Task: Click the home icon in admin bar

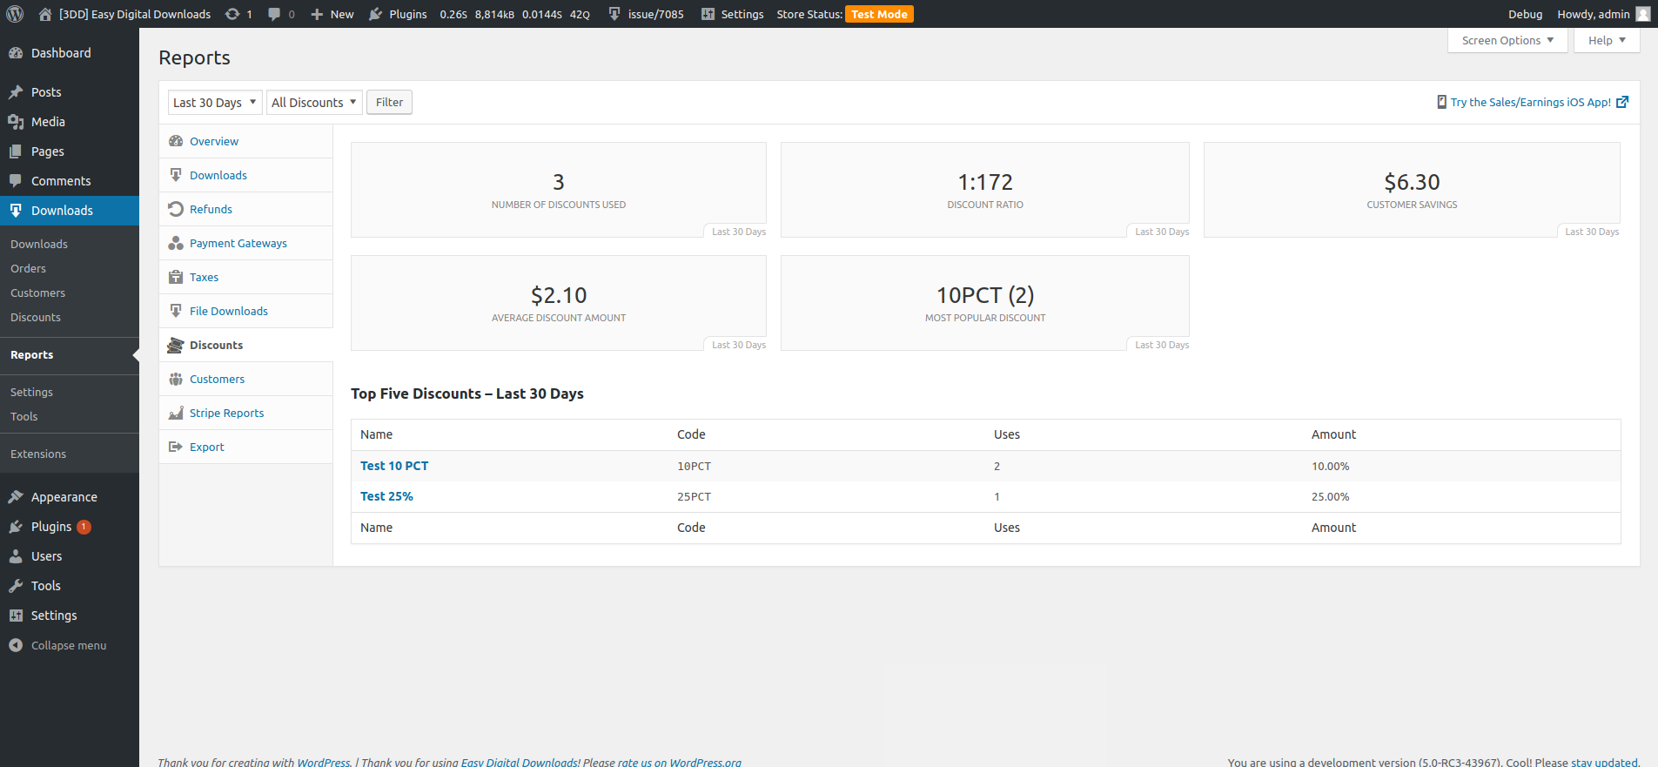Action: (x=45, y=14)
